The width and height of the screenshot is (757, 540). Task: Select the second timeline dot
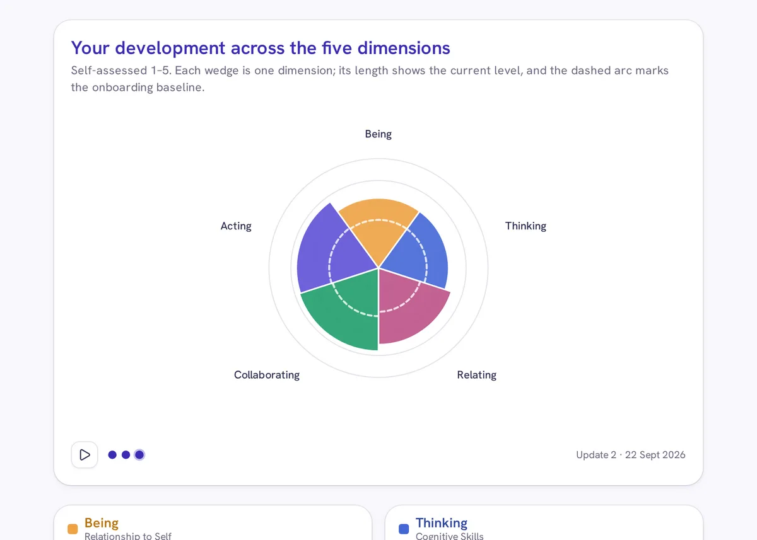126,455
